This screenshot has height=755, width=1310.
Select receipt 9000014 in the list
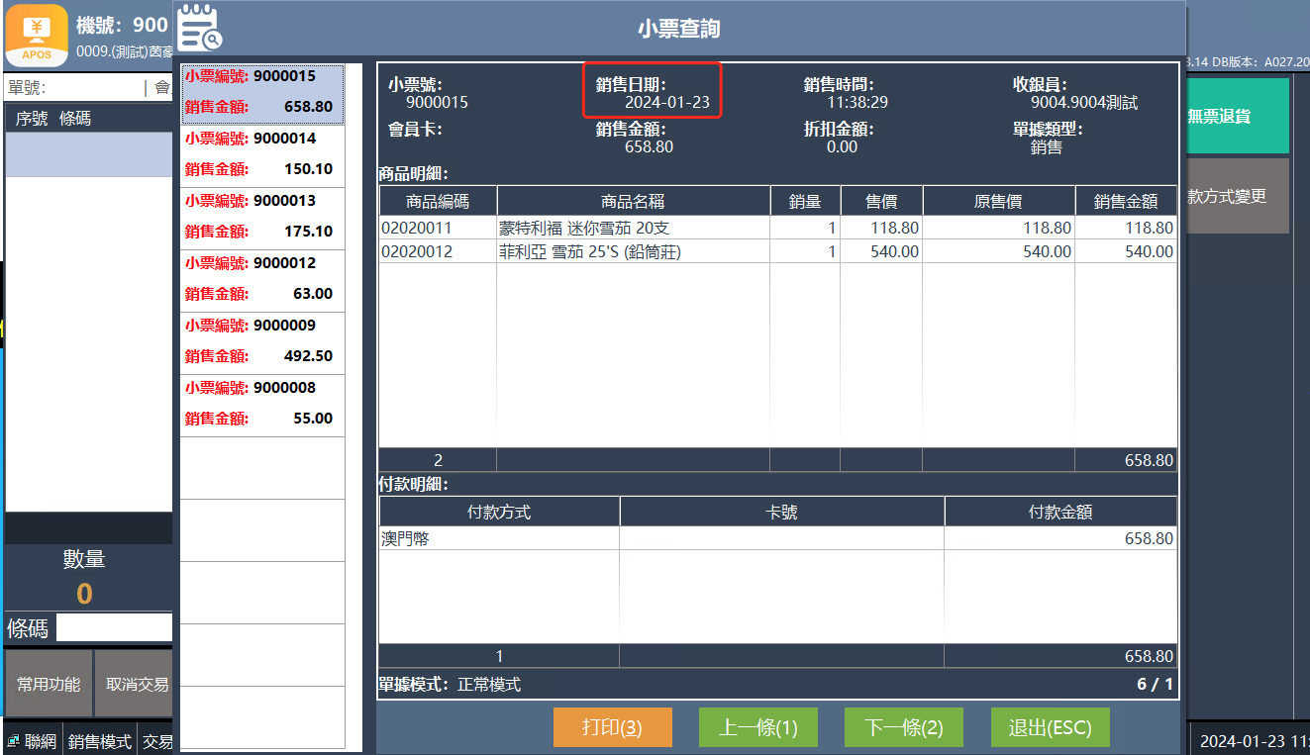pos(262,155)
